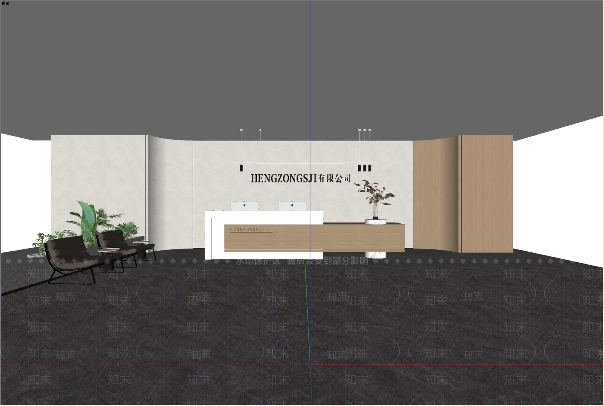Select the right computer monitor on the desk
The image size is (604, 406).
click(293, 206)
